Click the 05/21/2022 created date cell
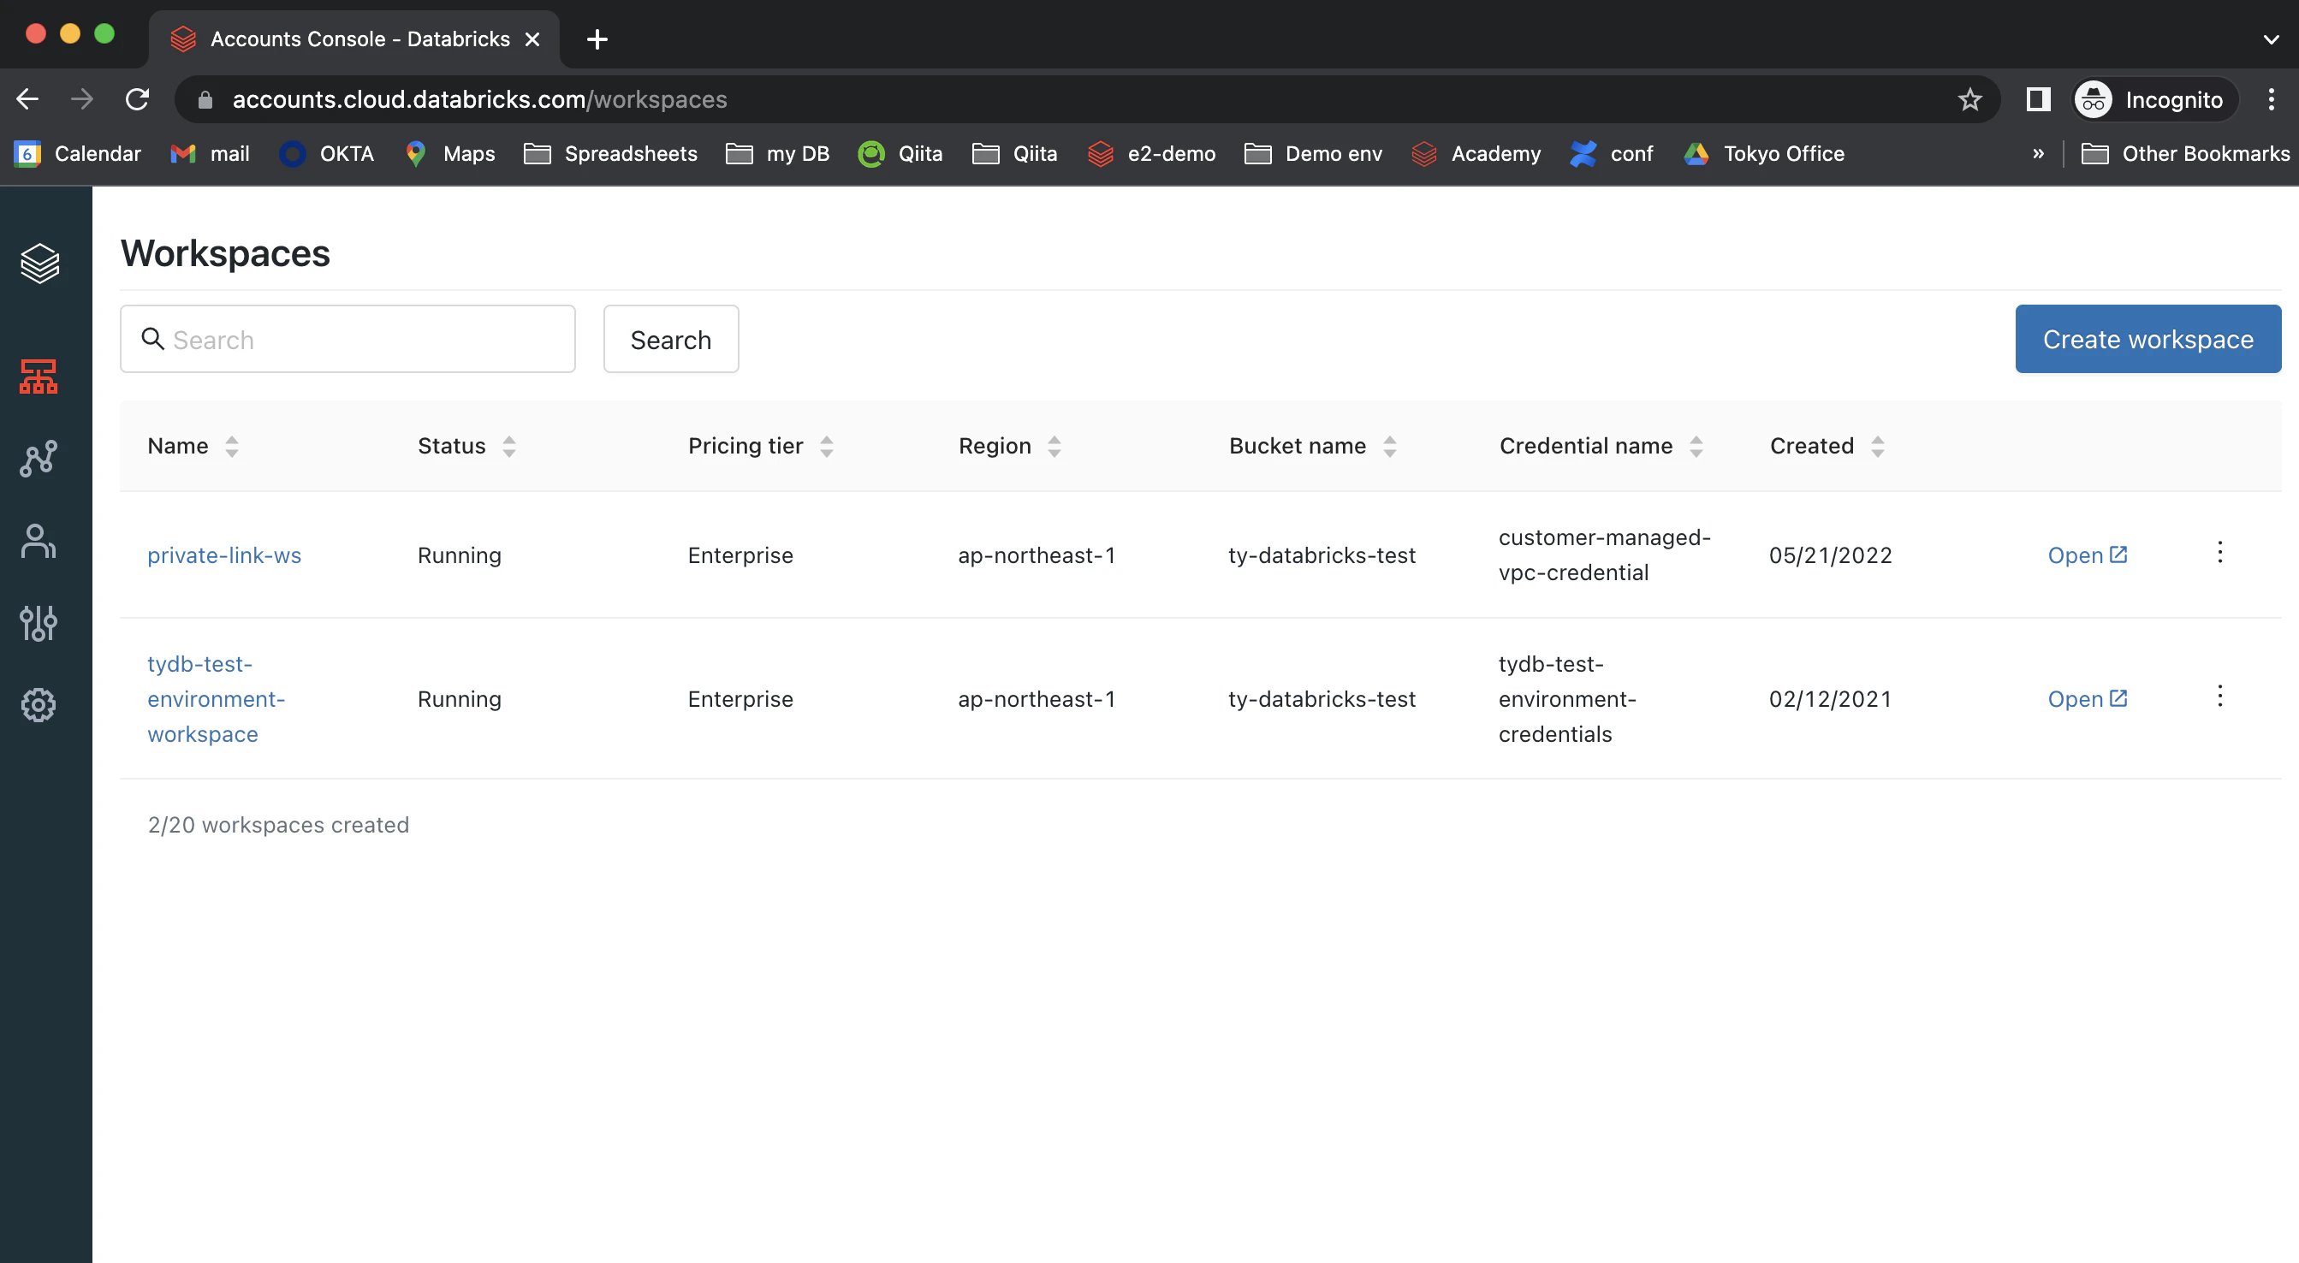 point(1831,554)
